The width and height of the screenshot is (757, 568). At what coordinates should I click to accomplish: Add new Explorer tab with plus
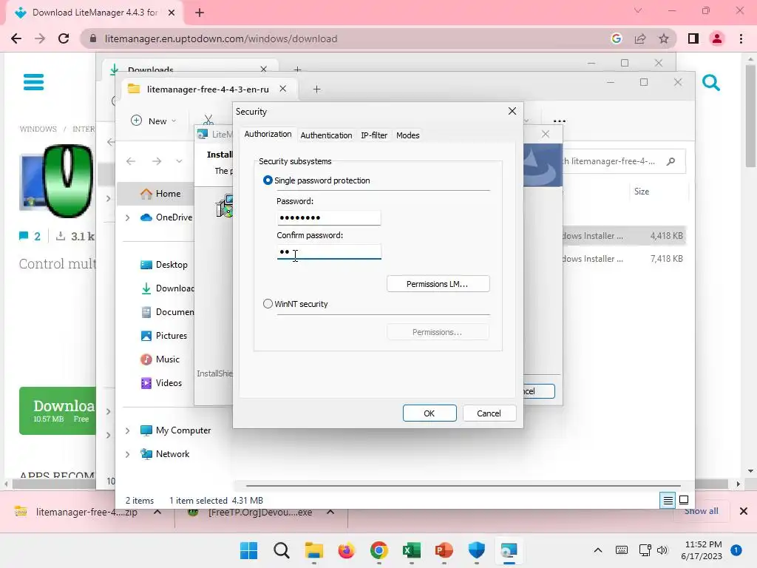click(x=316, y=89)
